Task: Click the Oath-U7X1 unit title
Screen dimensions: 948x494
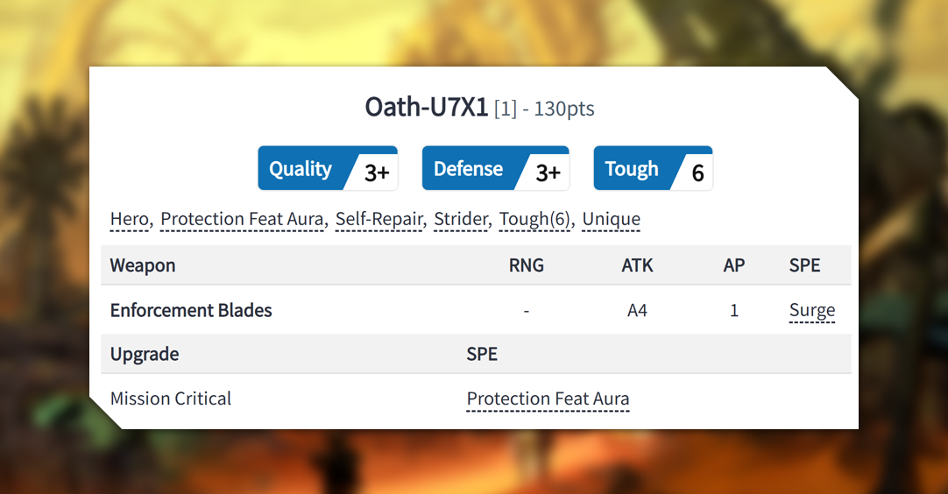Action: pyautogui.click(x=426, y=109)
